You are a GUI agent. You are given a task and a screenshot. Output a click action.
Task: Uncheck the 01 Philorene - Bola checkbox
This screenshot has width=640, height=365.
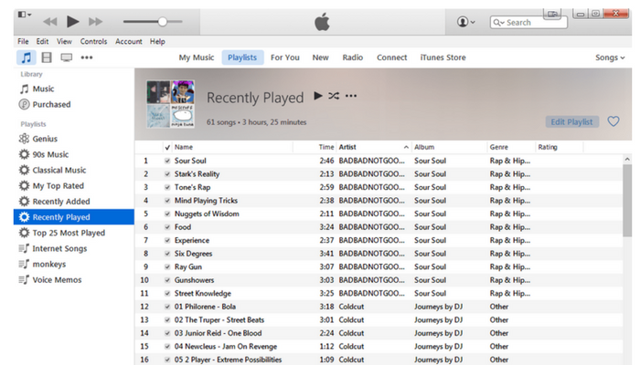167,307
